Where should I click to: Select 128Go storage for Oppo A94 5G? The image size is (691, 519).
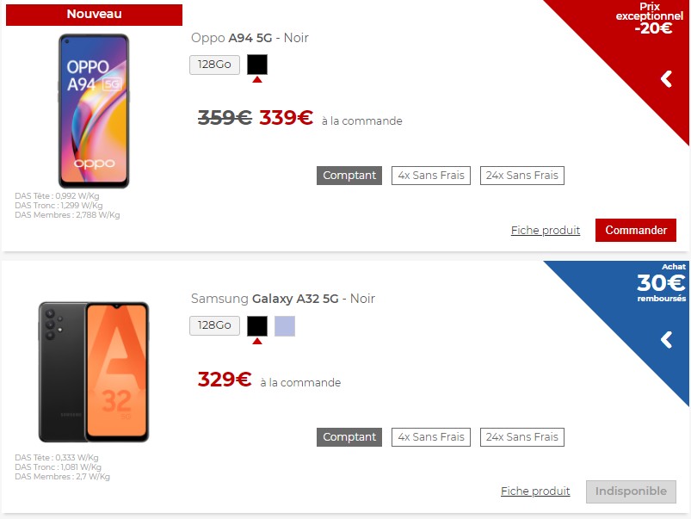[214, 65]
